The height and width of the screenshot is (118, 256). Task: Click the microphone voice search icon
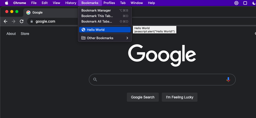point(228,80)
